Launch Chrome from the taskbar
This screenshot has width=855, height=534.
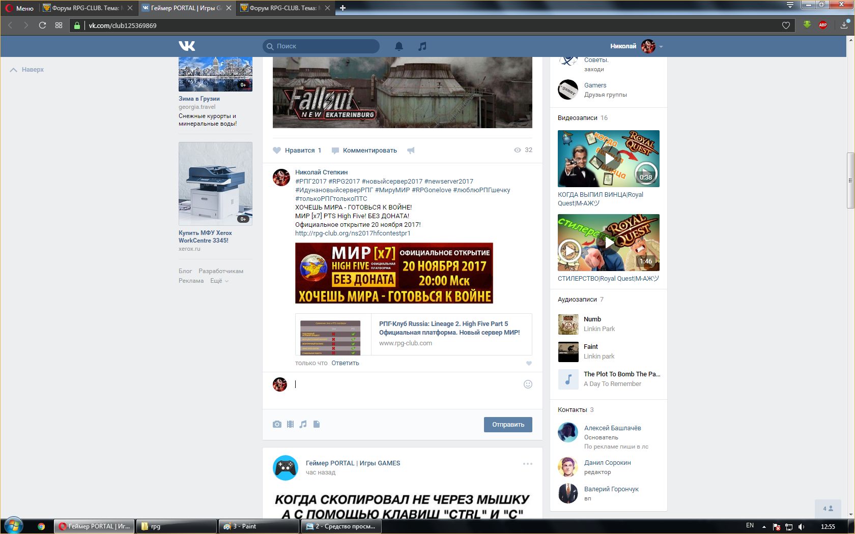[x=41, y=526]
